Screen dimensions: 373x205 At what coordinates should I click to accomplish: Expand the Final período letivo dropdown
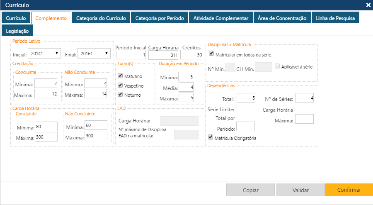coord(94,54)
